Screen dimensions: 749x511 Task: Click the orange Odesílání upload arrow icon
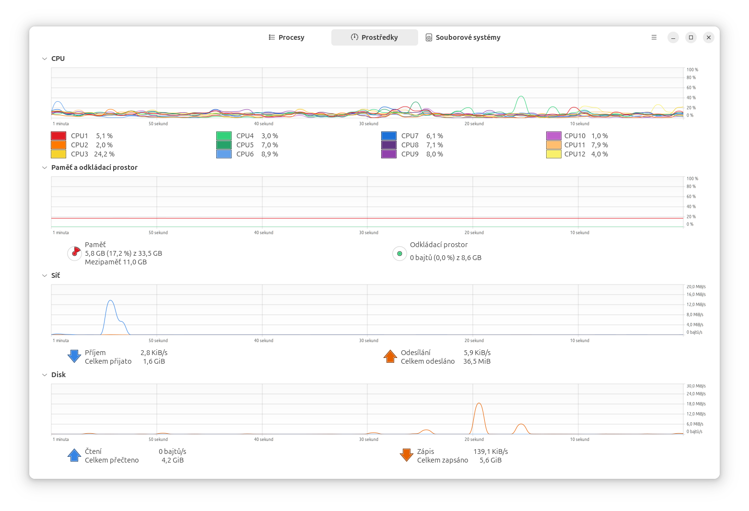click(391, 356)
